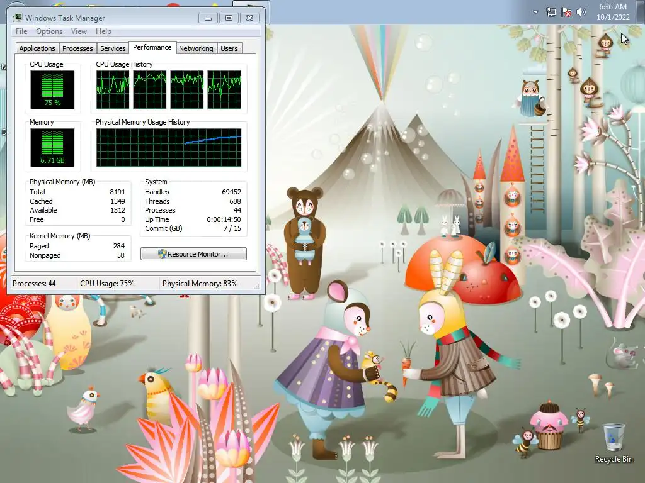The image size is (645, 483).
Task: Click status bar Physical Memory: 83%
Action: click(x=200, y=284)
